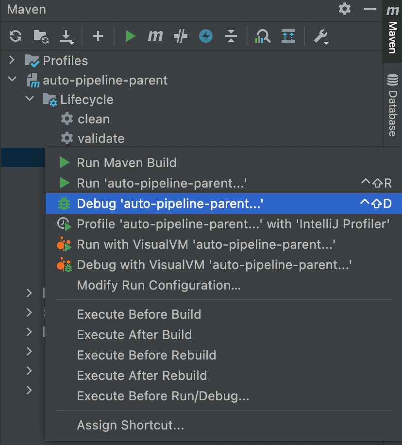The image size is (402, 445).
Task: Click Show Dependencies diagram icon
Action: click(x=263, y=36)
